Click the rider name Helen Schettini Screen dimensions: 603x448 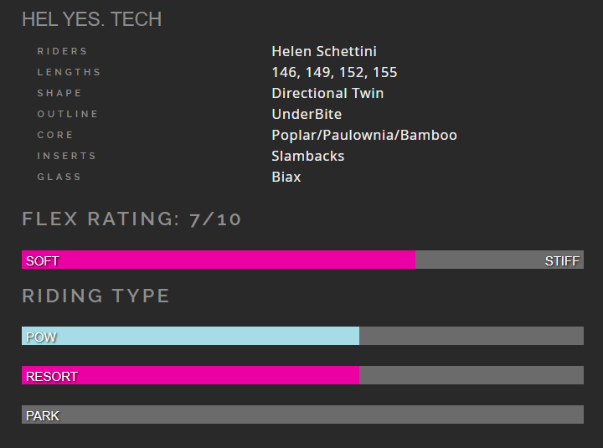click(324, 51)
